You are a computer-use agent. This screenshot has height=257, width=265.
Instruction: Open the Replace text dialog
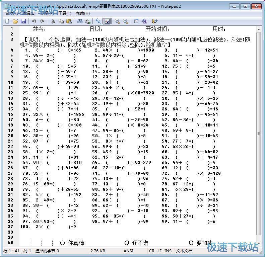(x=88, y=21)
